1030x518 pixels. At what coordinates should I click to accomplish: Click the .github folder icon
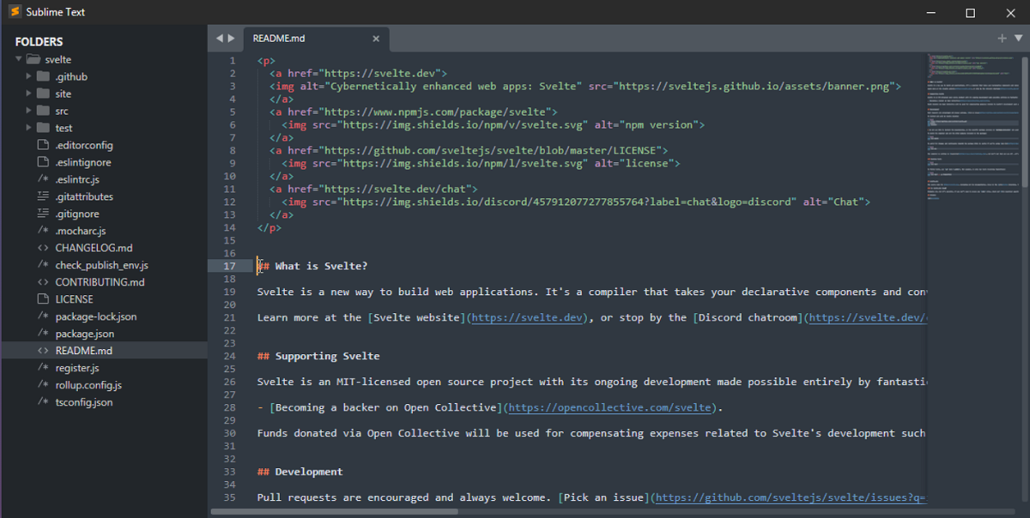[x=43, y=76]
